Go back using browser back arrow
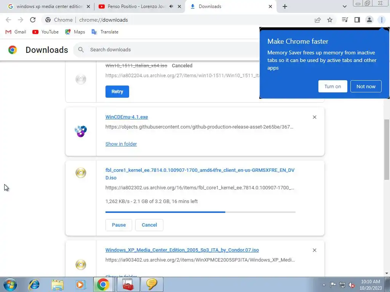 click(8, 20)
